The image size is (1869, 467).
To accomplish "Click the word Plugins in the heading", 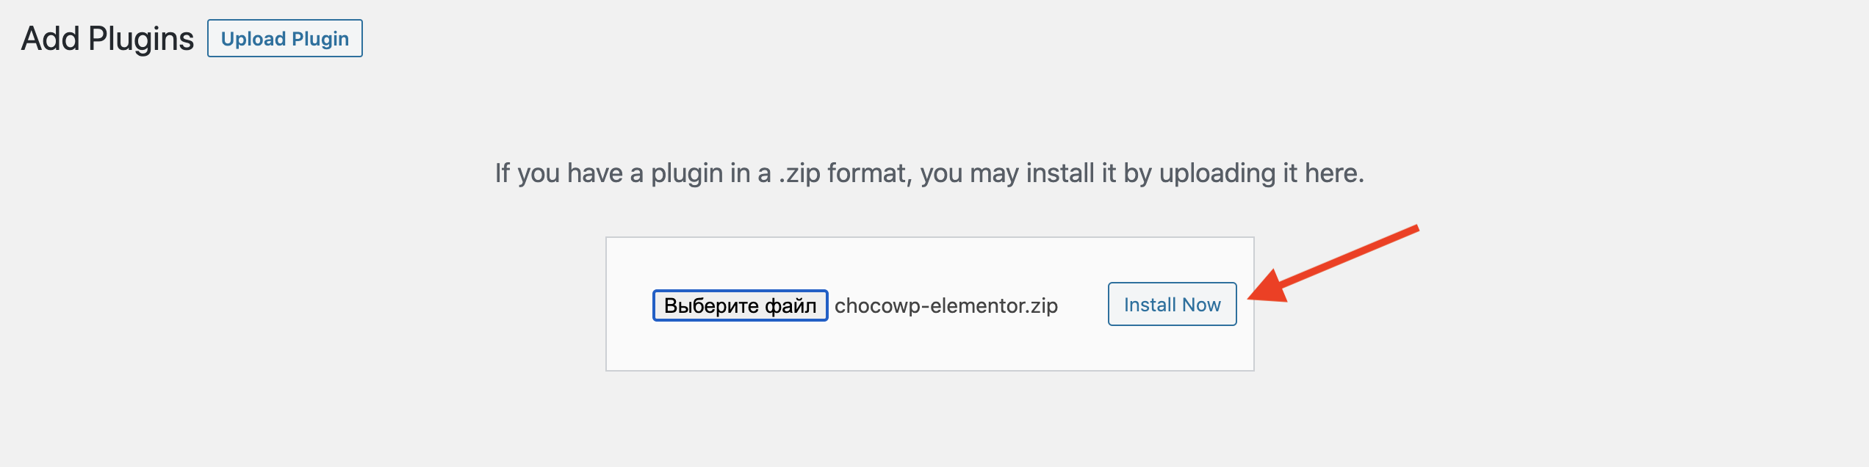I will click(141, 39).
